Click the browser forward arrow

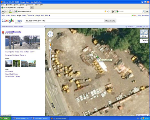click(6, 11)
